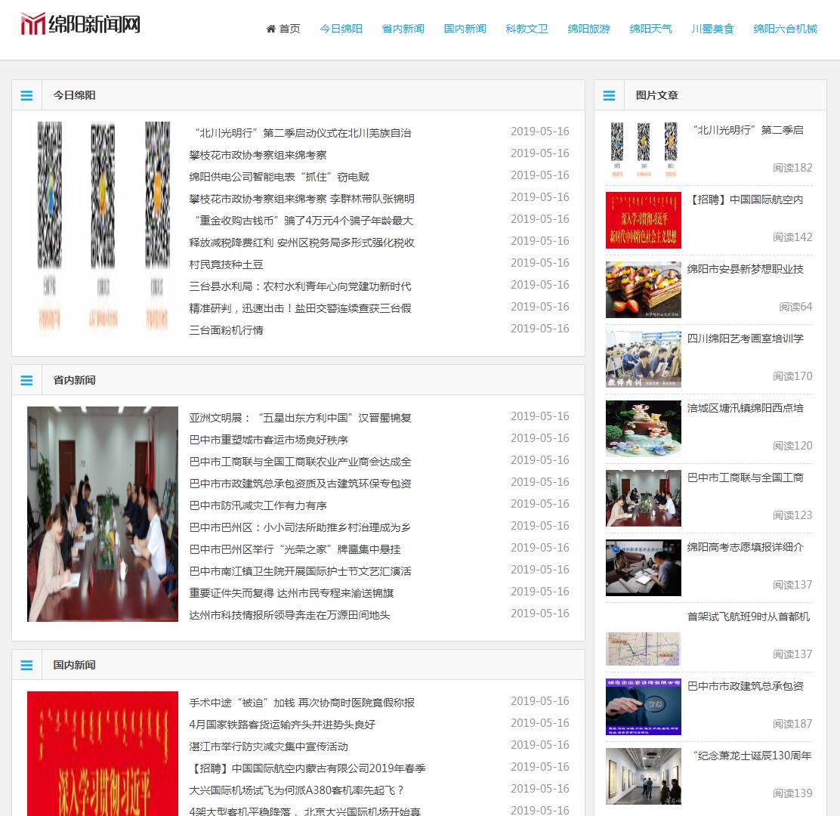The width and height of the screenshot is (840, 816).
Task: Click the QR code image in 今日绵阳
Action: click(x=102, y=230)
